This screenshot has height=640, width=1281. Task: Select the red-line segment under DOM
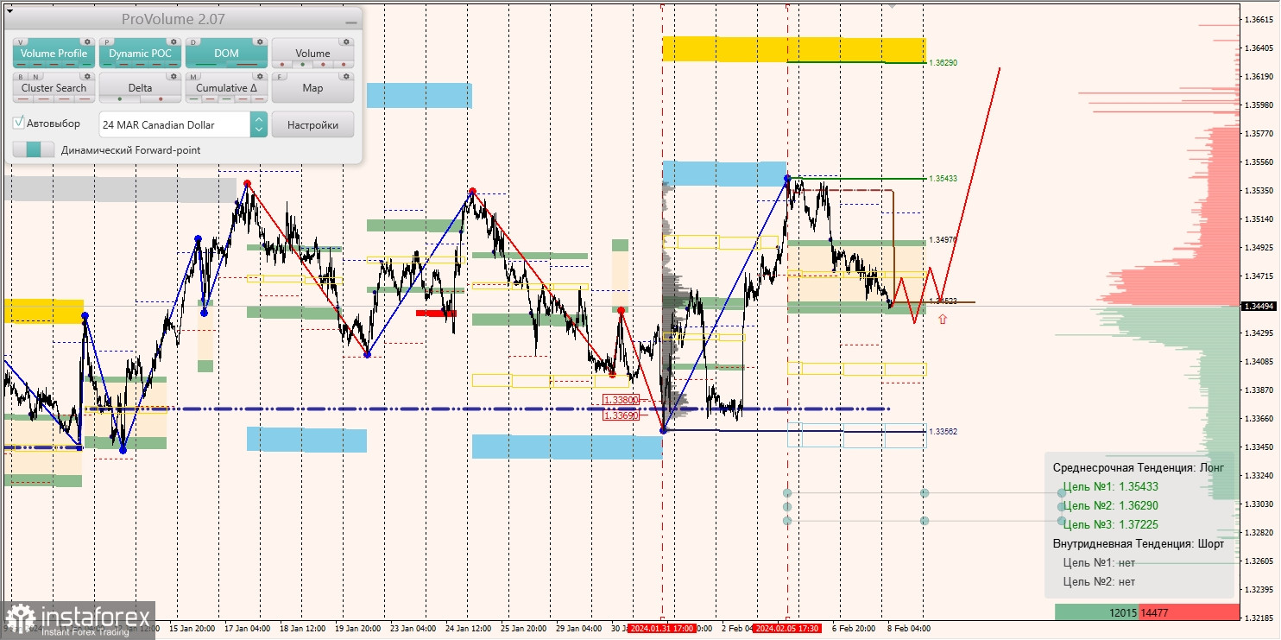[x=247, y=65]
